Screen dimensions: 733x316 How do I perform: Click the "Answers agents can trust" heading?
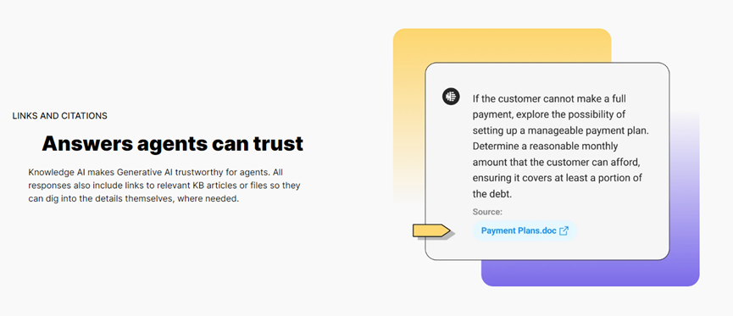click(173, 143)
